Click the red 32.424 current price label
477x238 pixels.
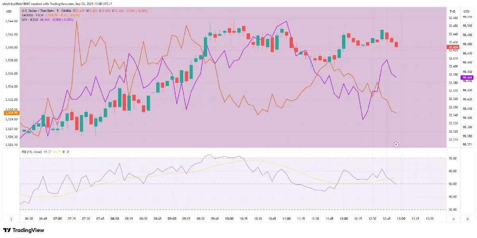(453, 47)
